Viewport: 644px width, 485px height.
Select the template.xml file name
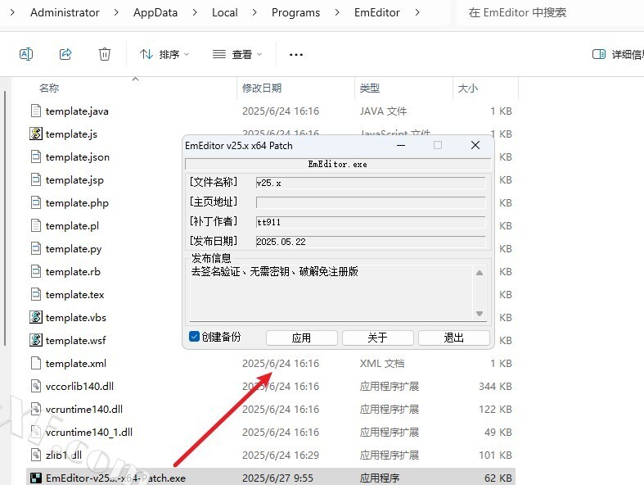76,364
